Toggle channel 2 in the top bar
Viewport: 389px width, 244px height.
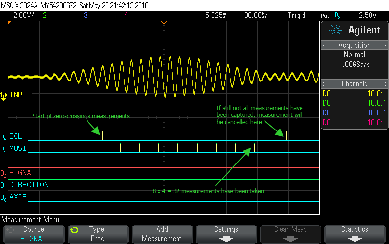pos(44,15)
